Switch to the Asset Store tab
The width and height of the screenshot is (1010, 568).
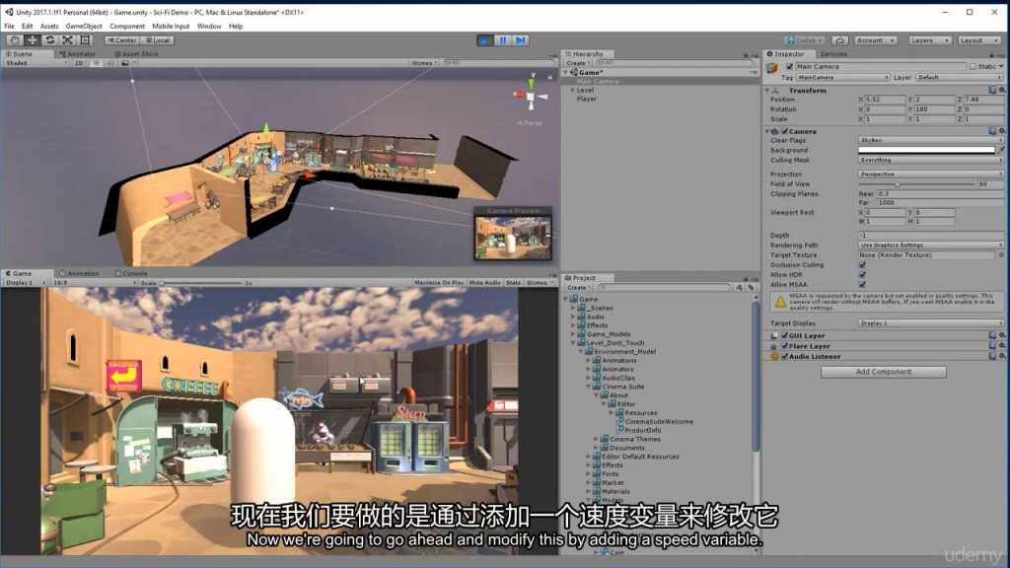[x=136, y=54]
